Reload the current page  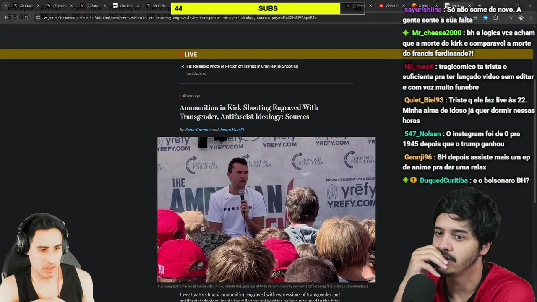coord(26,18)
